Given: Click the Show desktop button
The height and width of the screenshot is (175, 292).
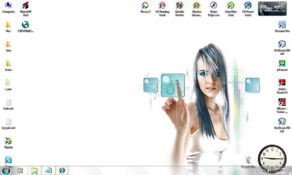Looking at the screenshot, I should [x=290, y=171].
